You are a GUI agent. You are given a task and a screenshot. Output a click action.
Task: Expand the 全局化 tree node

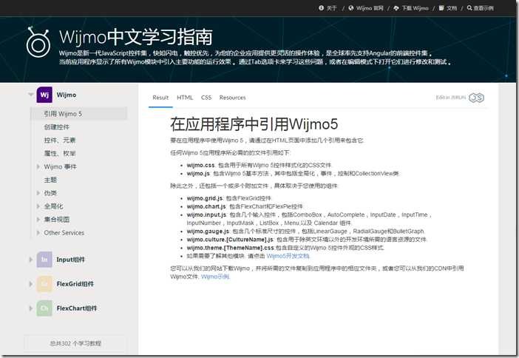pos(38,206)
